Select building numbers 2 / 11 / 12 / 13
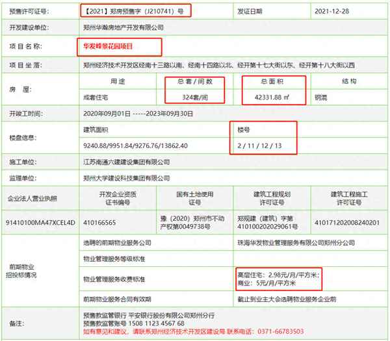This screenshot has width=390, height=341. [259, 145]
